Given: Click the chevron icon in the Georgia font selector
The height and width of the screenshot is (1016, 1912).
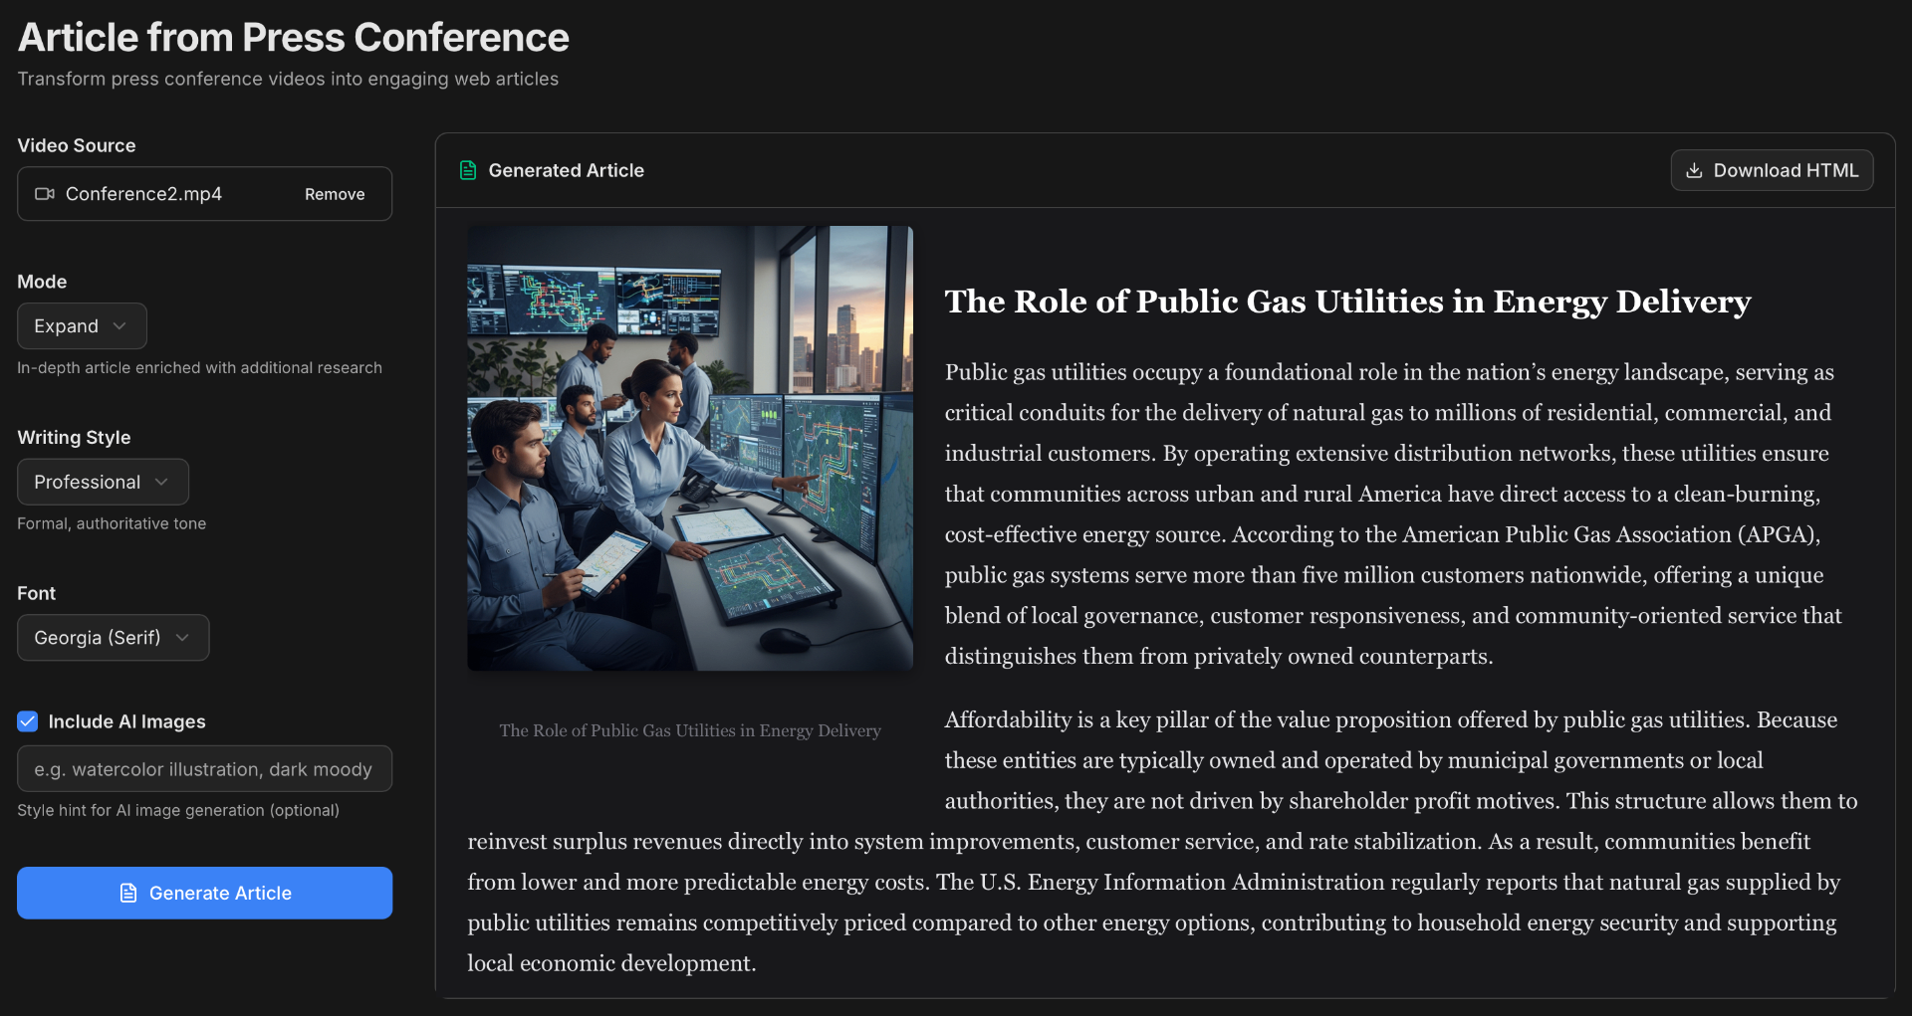Looking at the screenshot, I should (182, 638).
